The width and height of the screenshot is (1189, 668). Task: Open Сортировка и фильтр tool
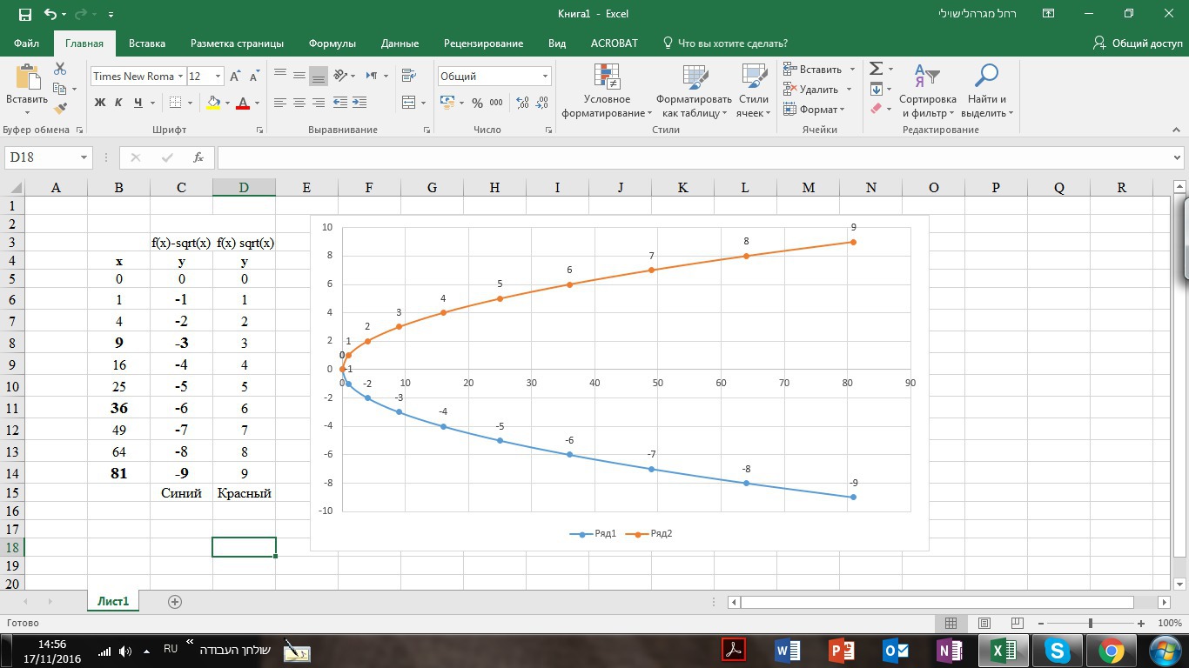tap(927, 92)
